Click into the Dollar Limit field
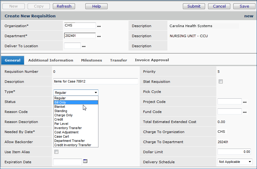The image size is (257, 169). pyautogui.click(x=234, y=152)
